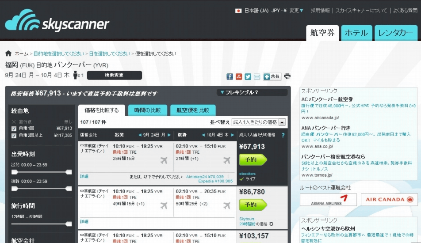Refresh the Skytours 20-hour-old price
Viewport: 421px width, 243px height.
[x=272, y=224]
